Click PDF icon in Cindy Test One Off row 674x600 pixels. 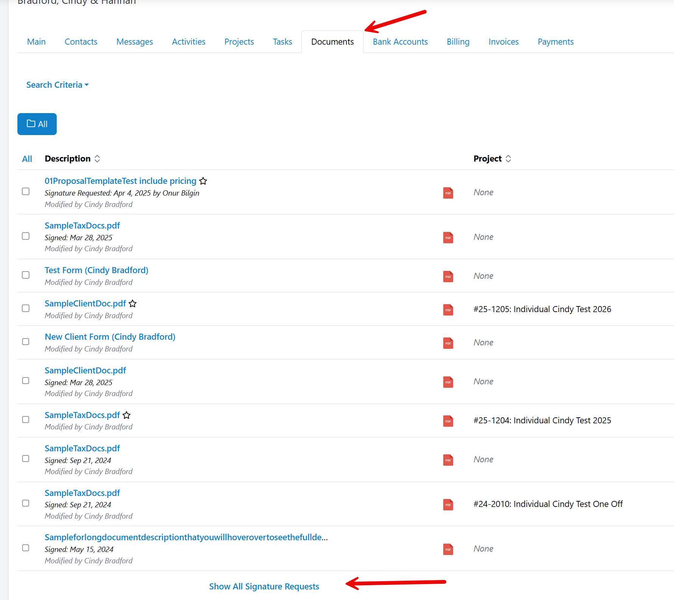coord(448,505)
